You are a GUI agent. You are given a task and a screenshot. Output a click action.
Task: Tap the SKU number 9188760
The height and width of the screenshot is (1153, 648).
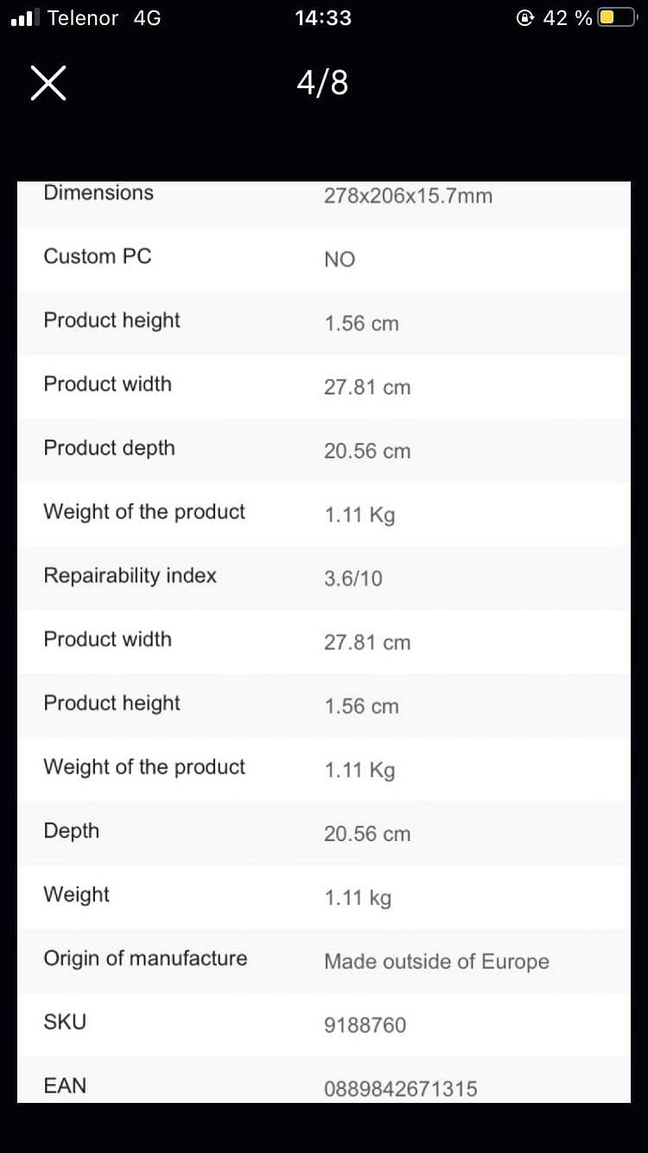click(x=365, y=1025)
